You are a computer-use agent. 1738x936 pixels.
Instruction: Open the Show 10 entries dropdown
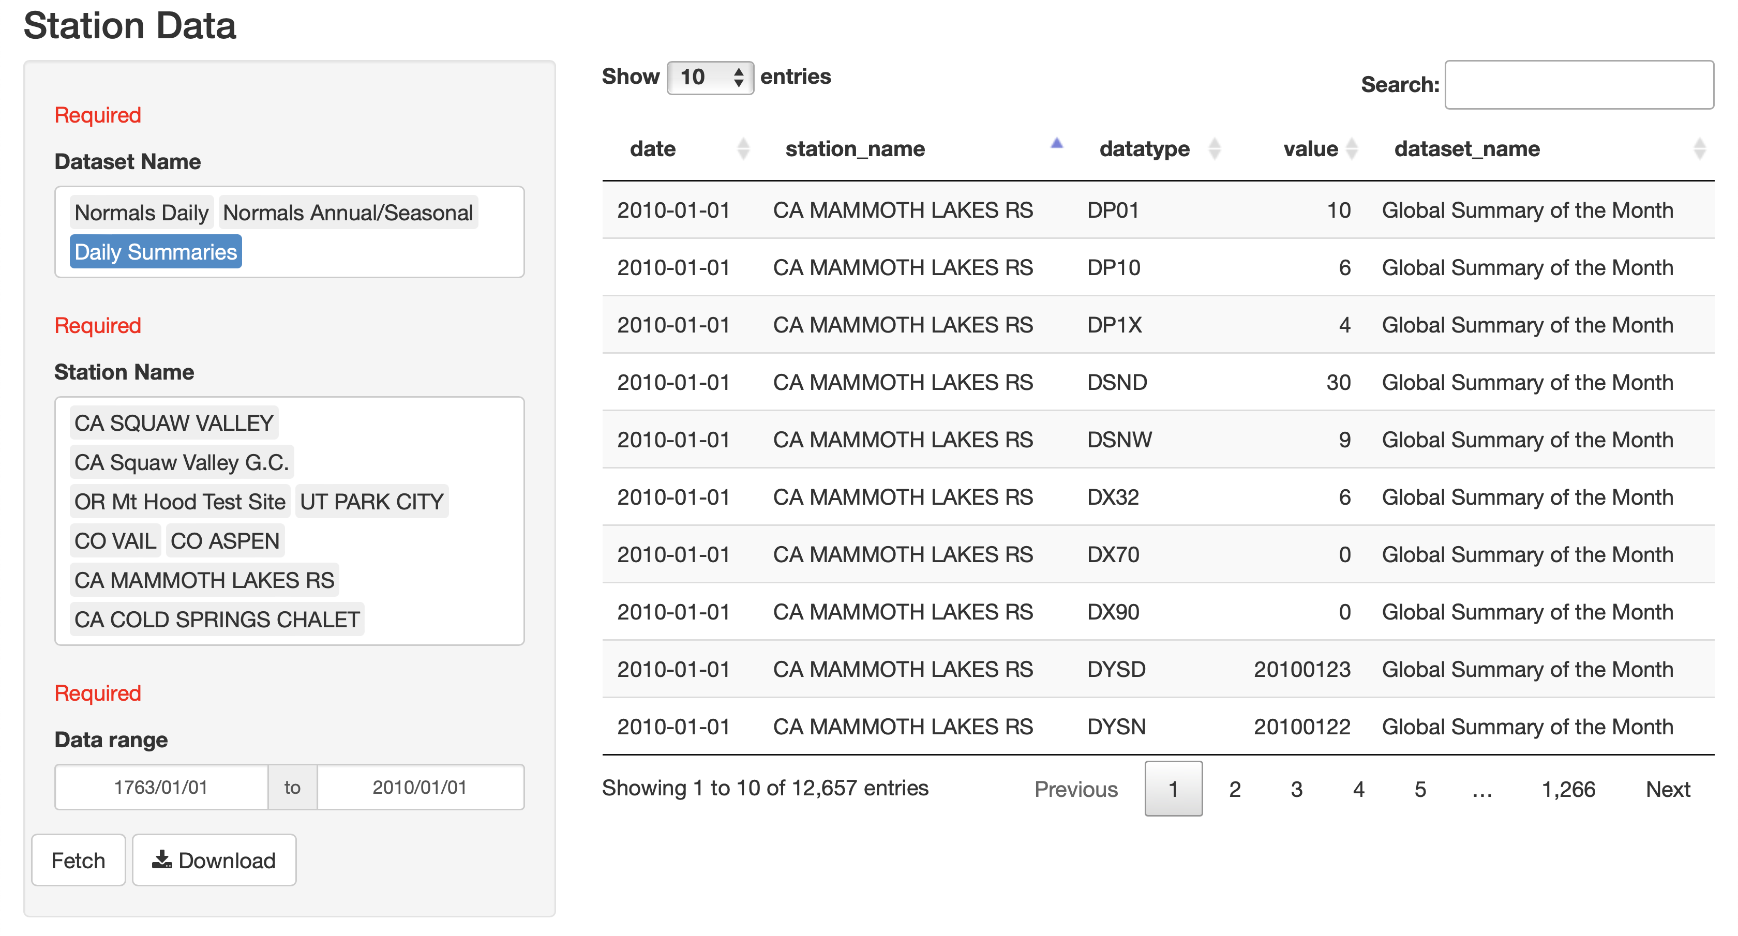click(710, 77)
